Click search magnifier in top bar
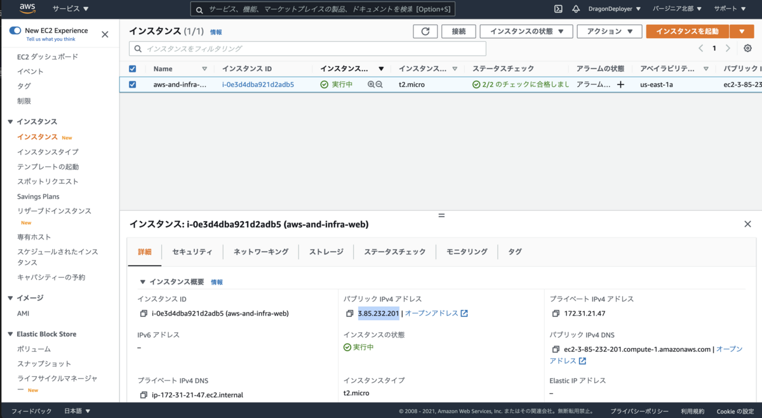 200,10
